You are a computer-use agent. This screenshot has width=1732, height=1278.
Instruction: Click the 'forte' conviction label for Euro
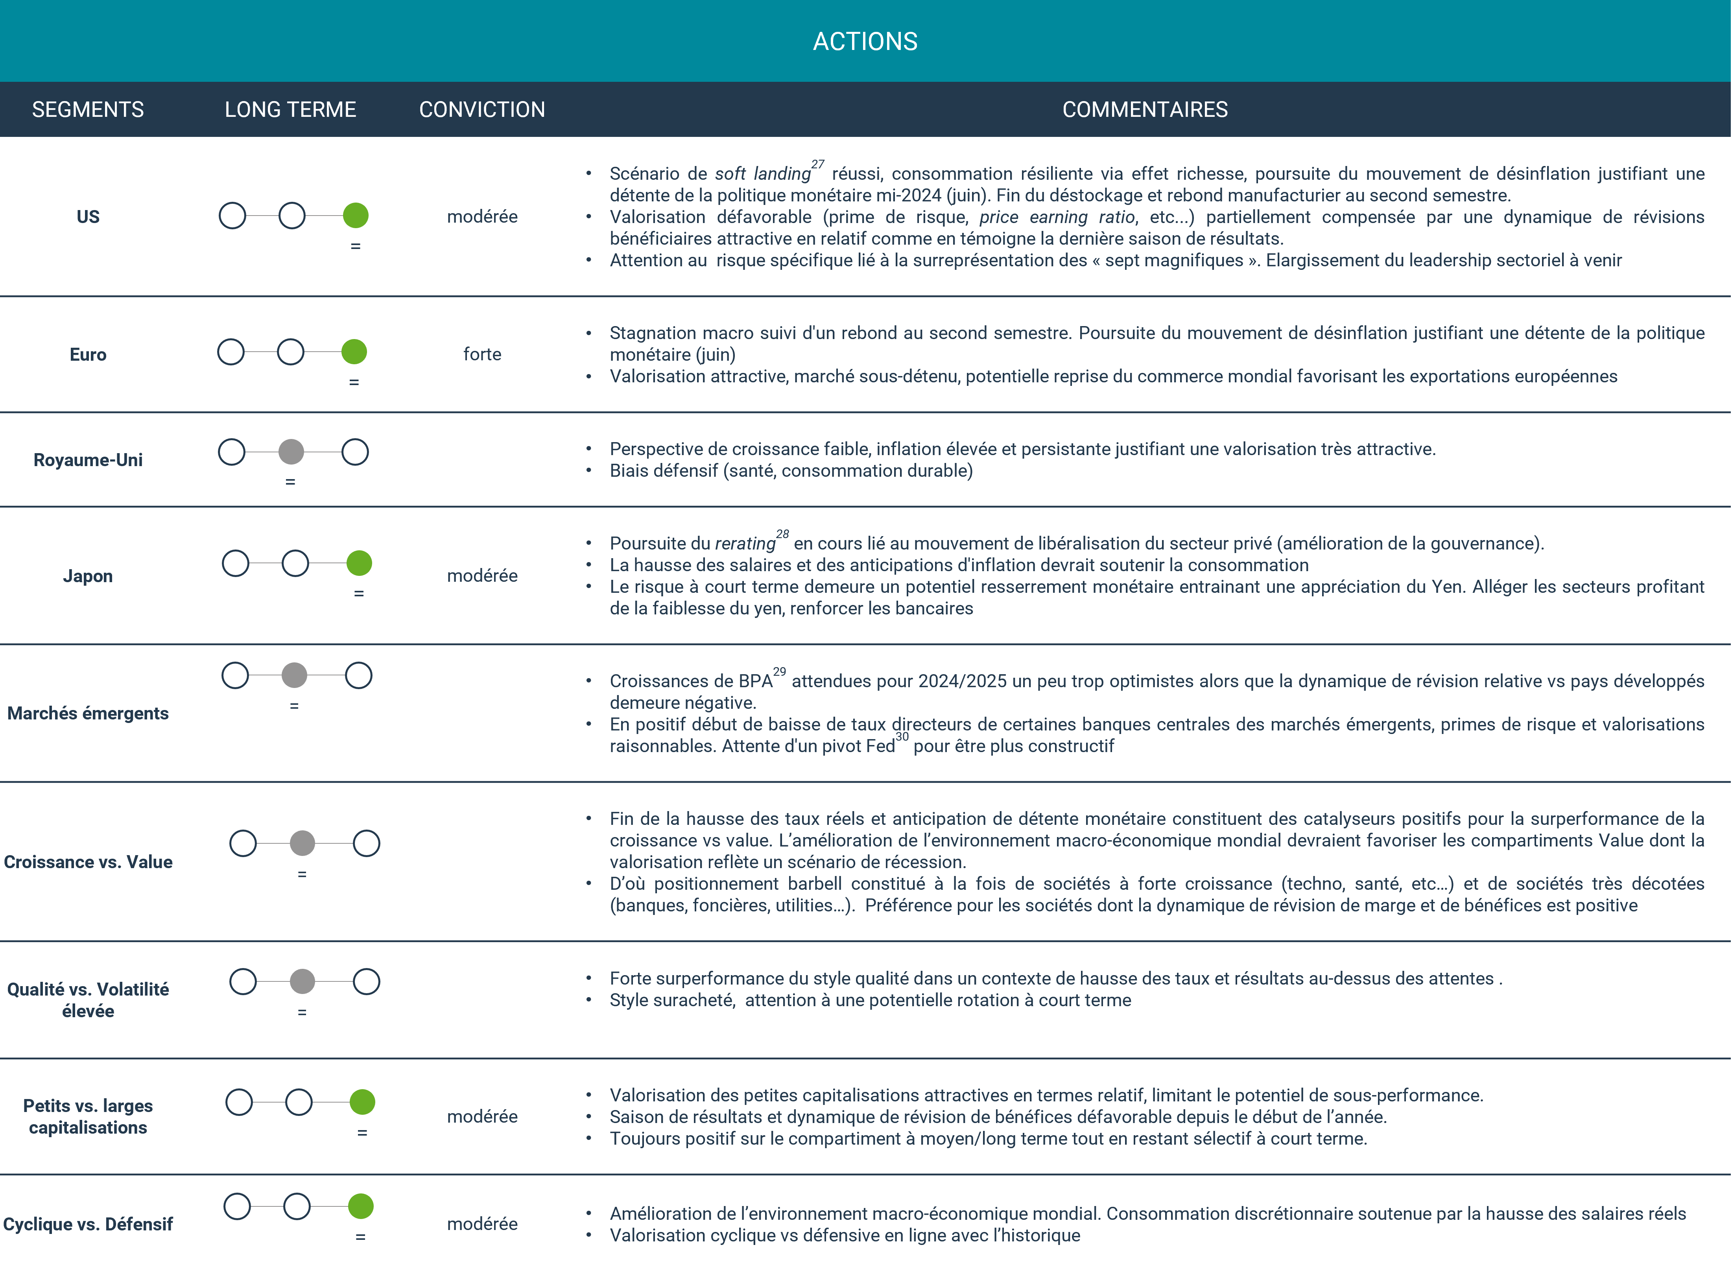click(x=482, y=354)
